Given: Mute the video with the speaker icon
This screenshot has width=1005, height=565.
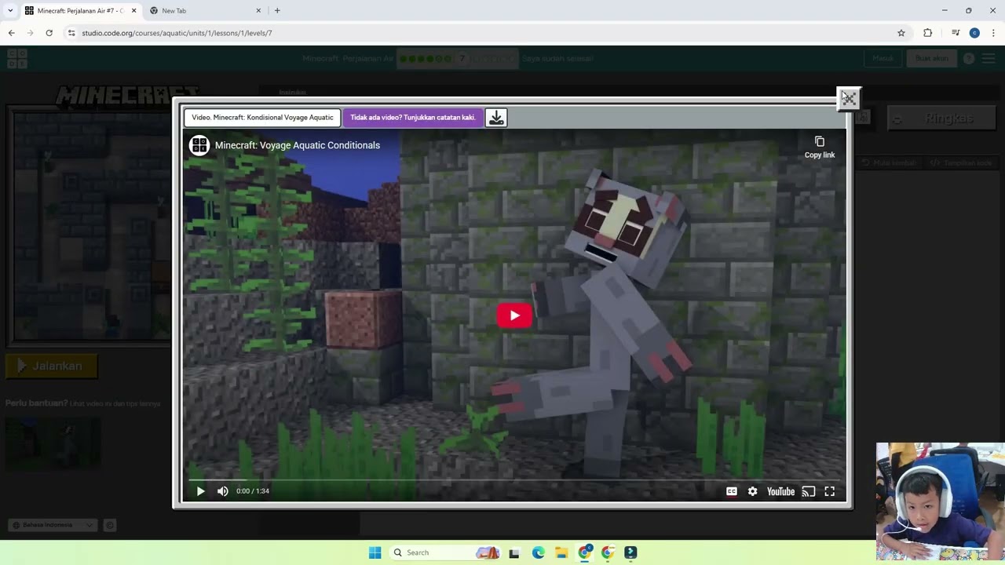Looking at the screenshot, I should pos(223,491).
